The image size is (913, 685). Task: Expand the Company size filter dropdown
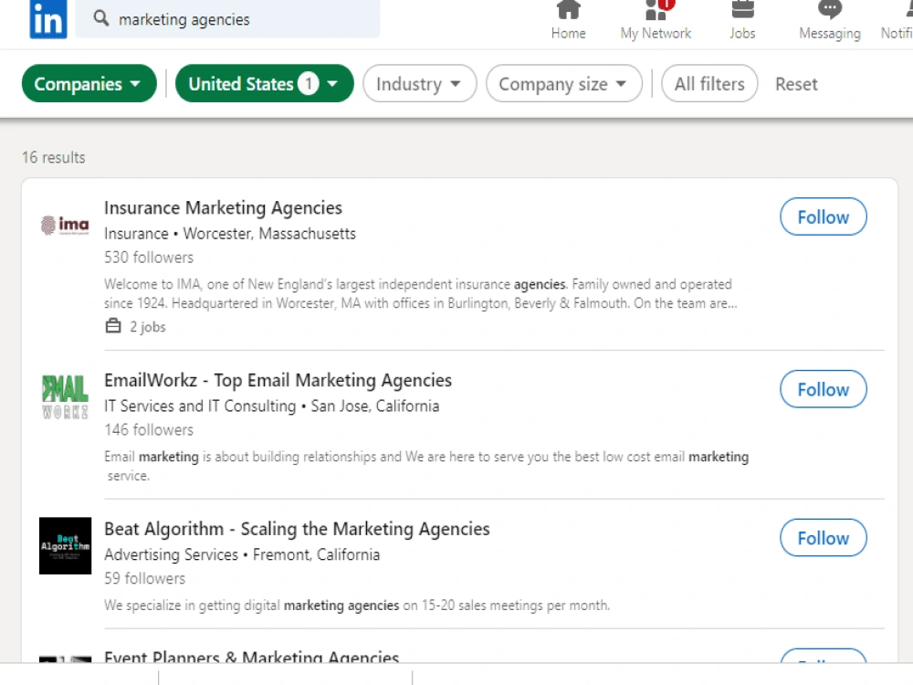tap(563, 83)
